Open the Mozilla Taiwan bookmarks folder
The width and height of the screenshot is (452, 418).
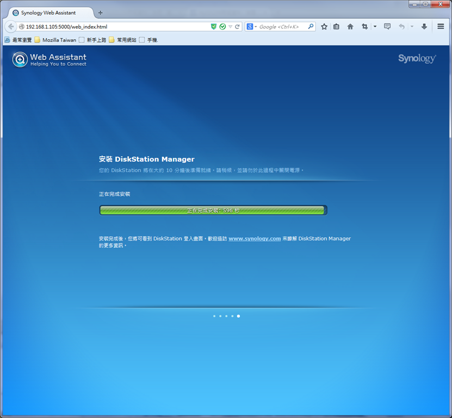[55, 40]
